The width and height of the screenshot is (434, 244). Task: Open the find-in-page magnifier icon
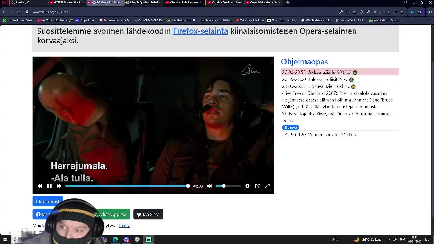[x=341, y=12]
